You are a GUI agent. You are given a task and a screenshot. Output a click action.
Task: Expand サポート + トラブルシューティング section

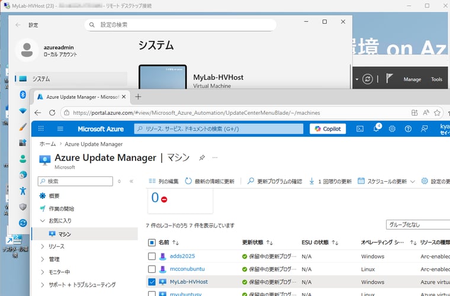point(43,285)
